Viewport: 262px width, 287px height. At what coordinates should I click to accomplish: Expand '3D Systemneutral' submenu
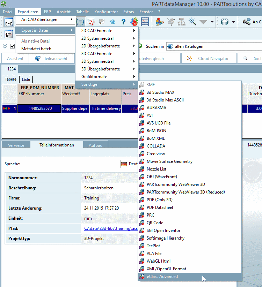coord(107,61)
